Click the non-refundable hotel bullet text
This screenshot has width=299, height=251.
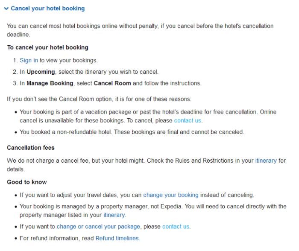coord(132,132)
